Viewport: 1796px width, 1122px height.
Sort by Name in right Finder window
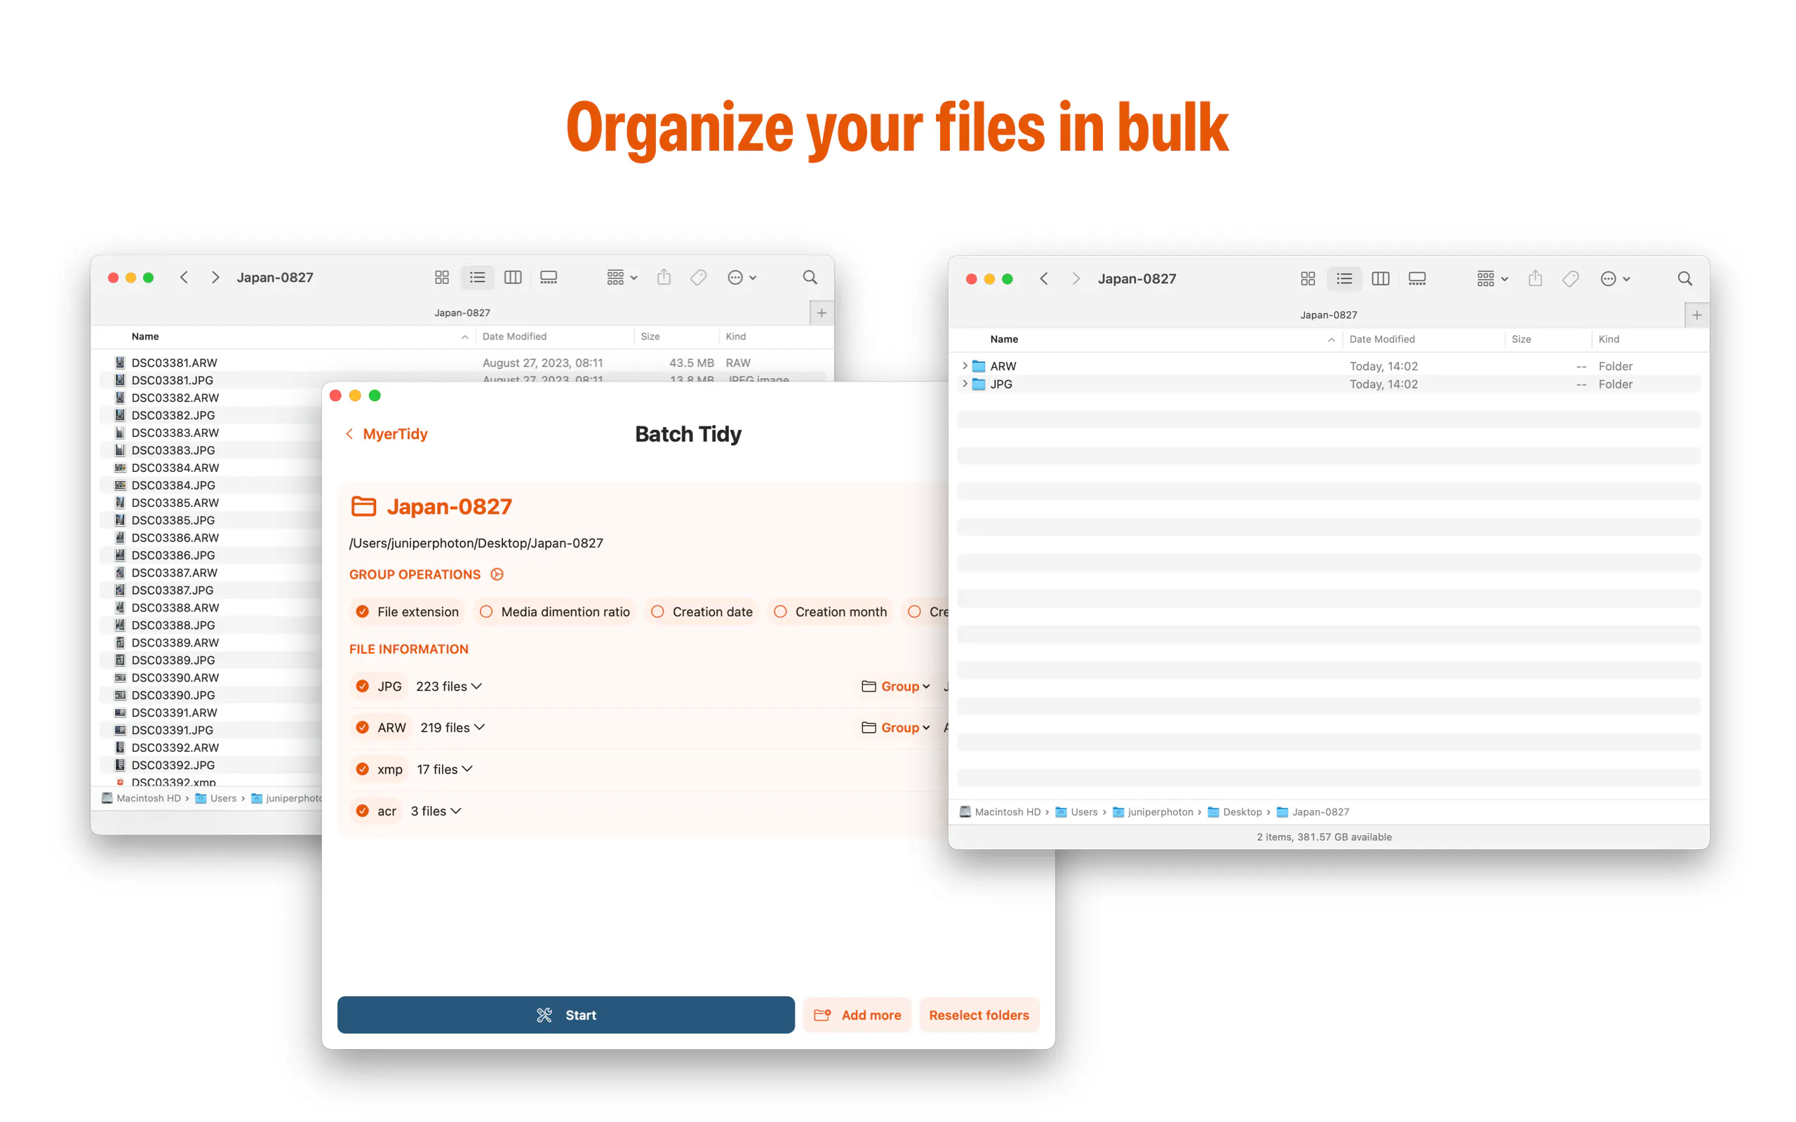coord(1004,339)
